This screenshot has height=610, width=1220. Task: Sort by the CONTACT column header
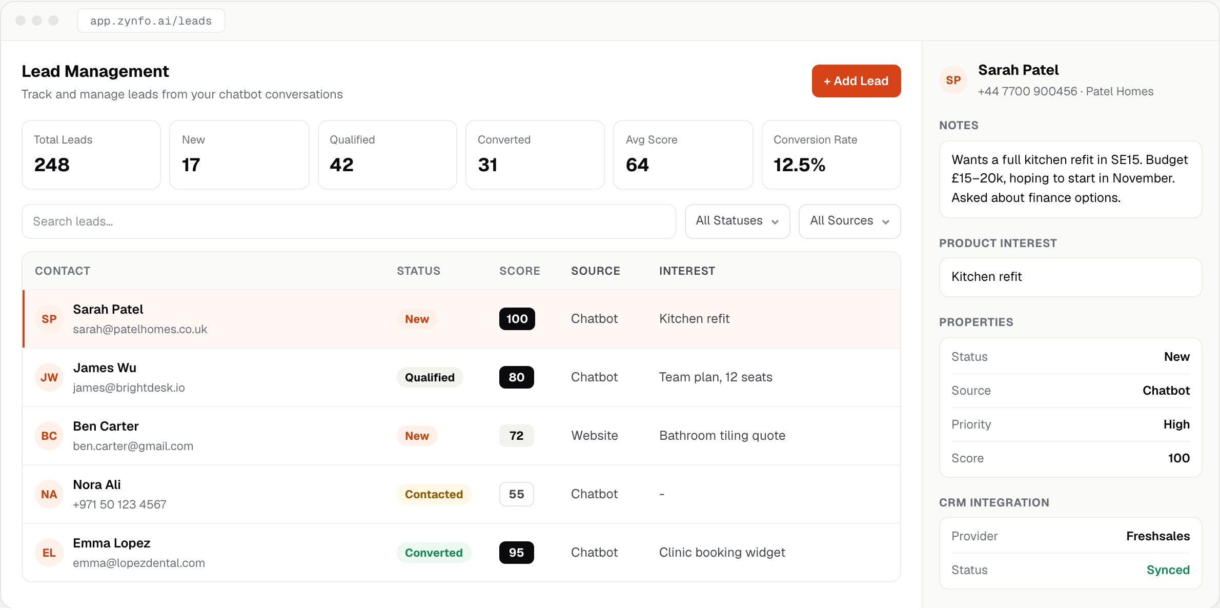click(63, 271)
